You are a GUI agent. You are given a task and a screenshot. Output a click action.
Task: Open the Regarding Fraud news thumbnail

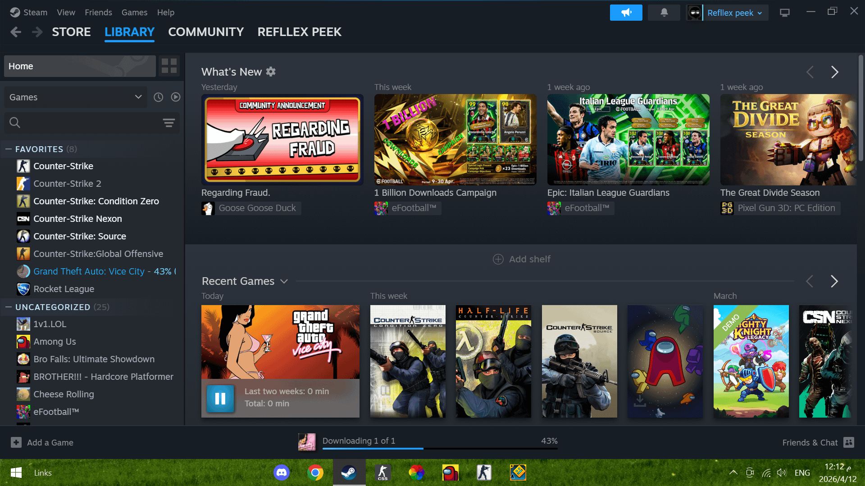[282, 139]
